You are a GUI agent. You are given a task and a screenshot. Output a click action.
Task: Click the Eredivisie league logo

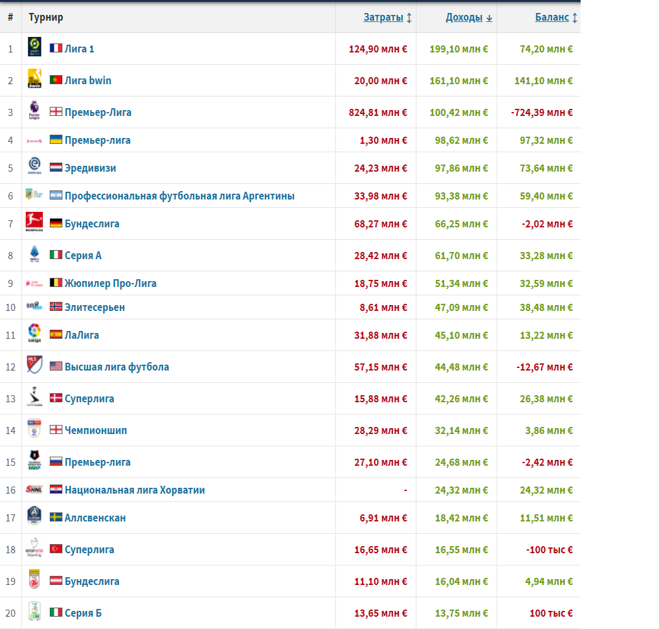click(34, 166)
